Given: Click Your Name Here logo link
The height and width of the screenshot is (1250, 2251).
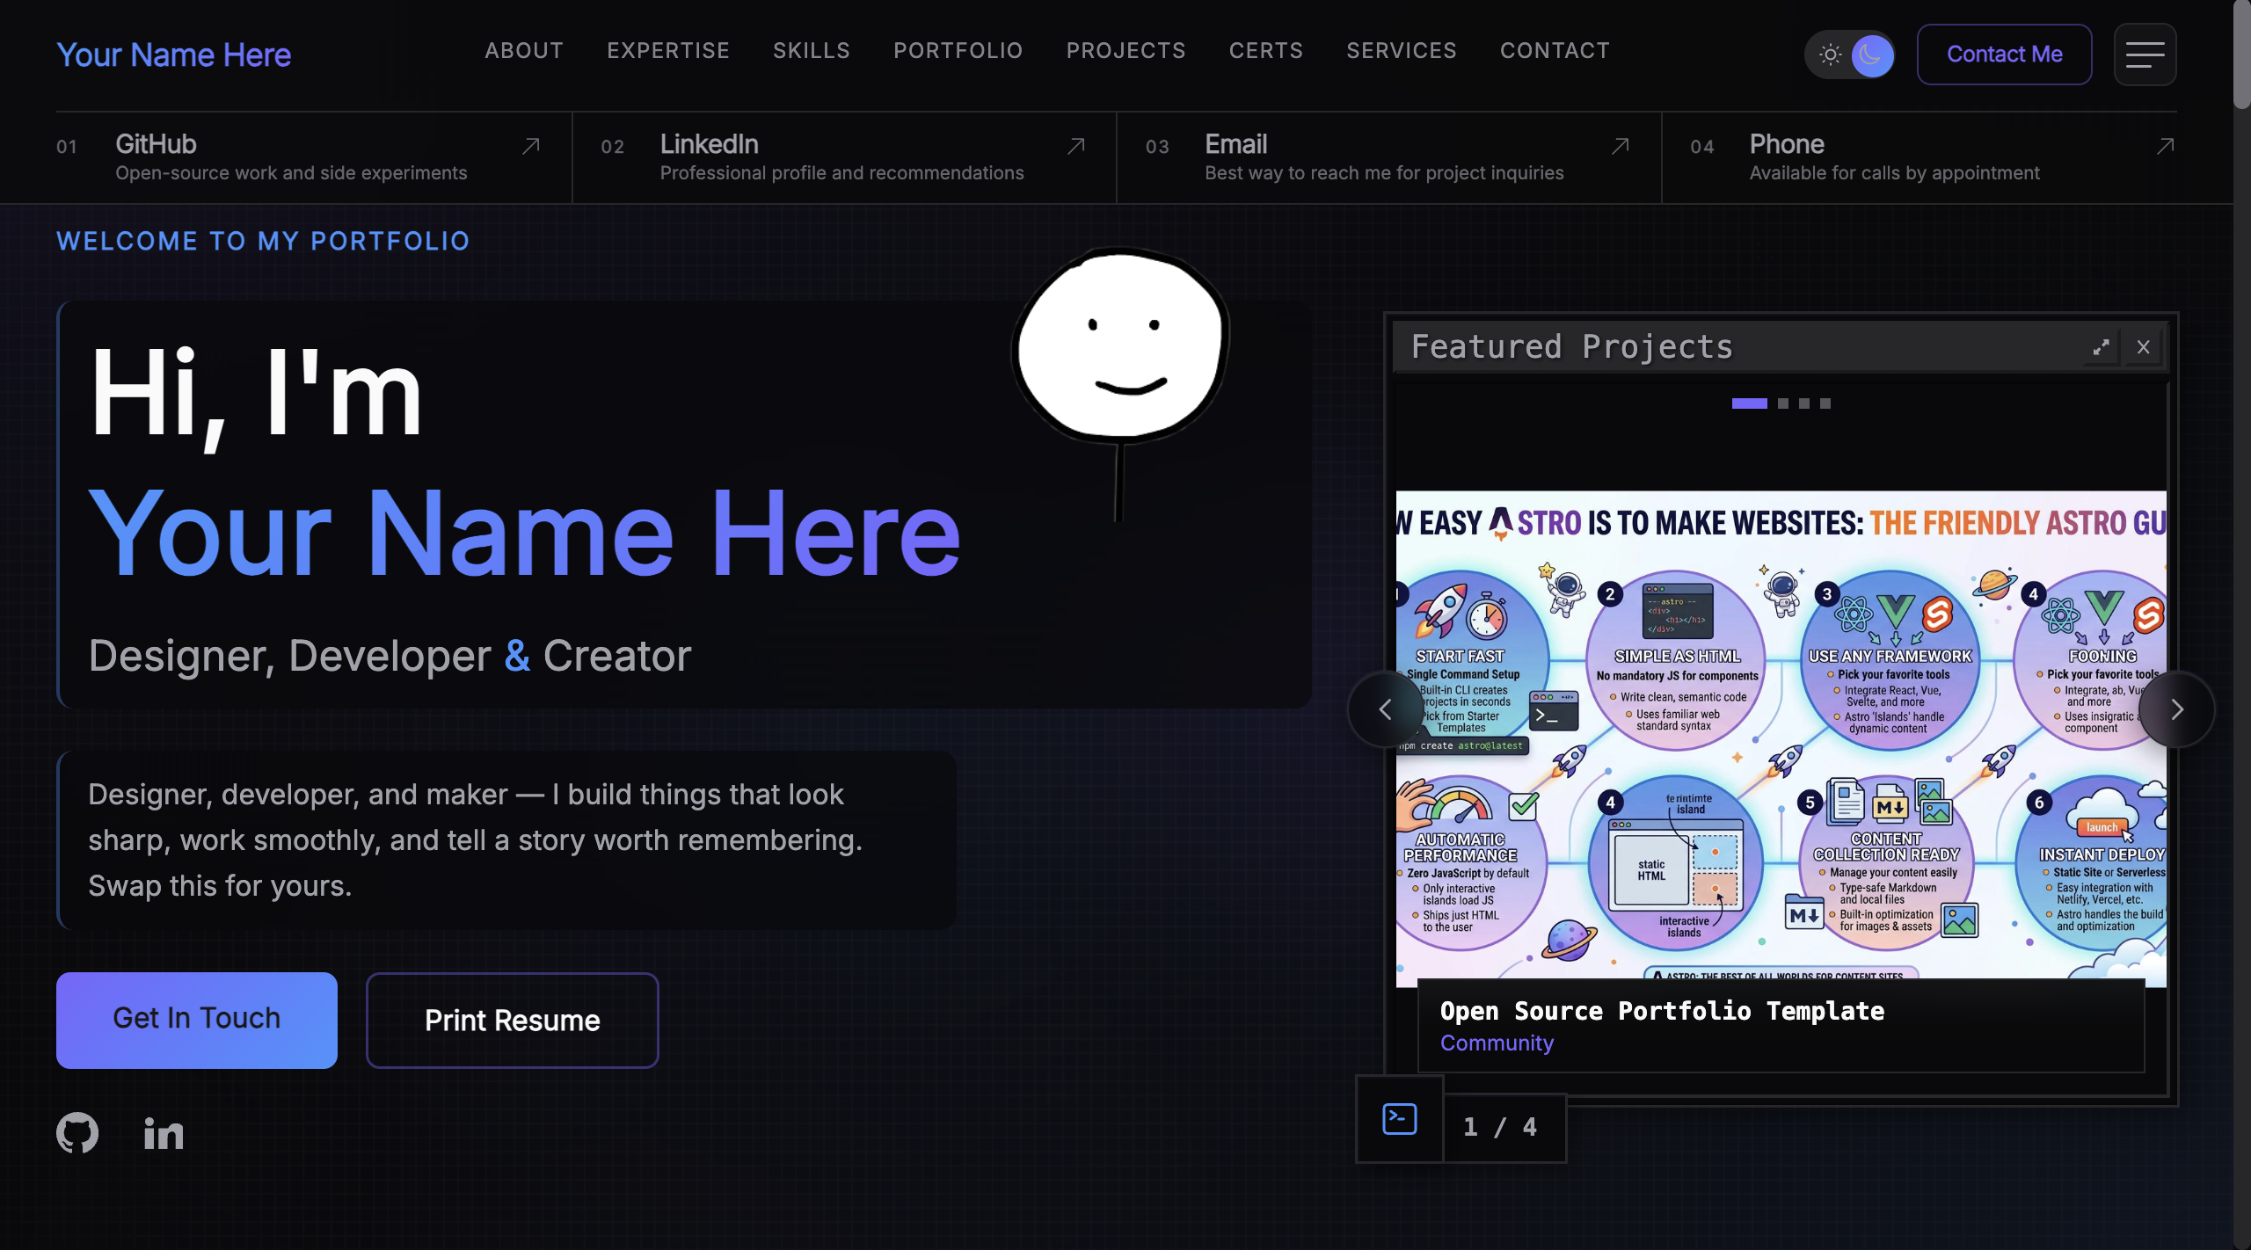Looking at the screenshot, I should (173, 55).
